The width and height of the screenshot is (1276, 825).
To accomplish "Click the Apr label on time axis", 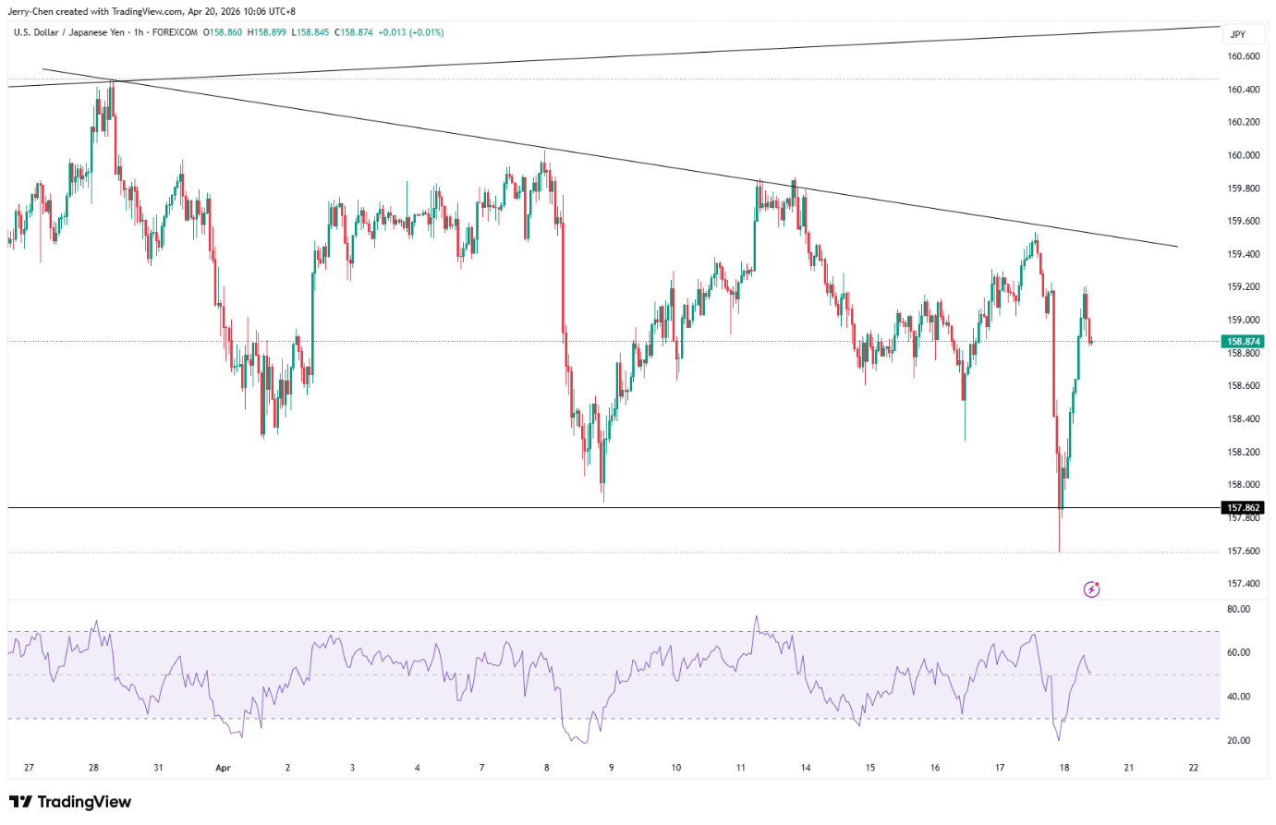I will click(x=222, y=768).
